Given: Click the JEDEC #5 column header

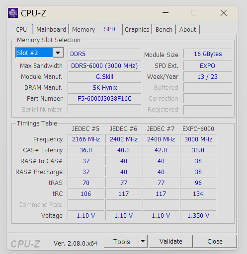Looking at the screenshot, I should [x=85, y=129].
